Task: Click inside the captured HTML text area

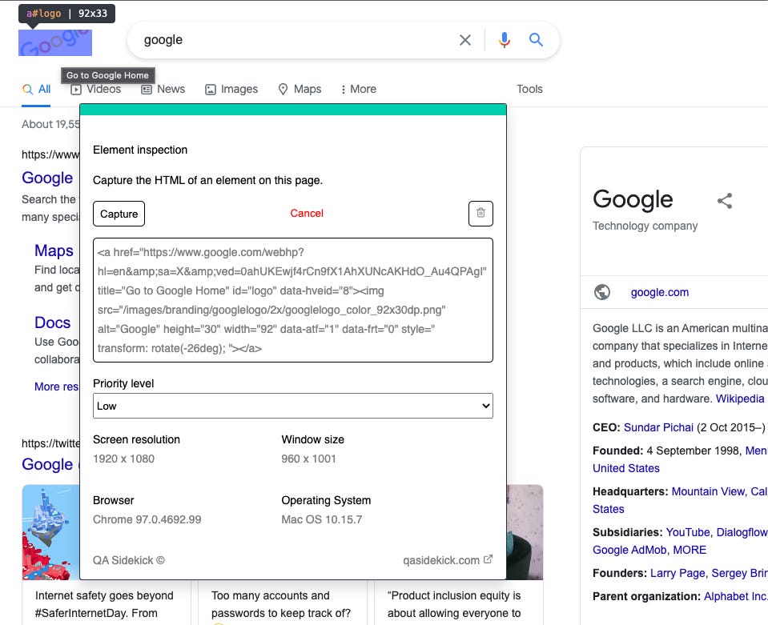Action: (293, 300)
